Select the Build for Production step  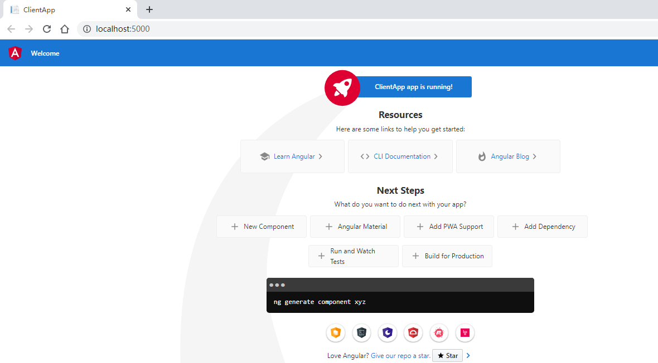pos(447,256)
